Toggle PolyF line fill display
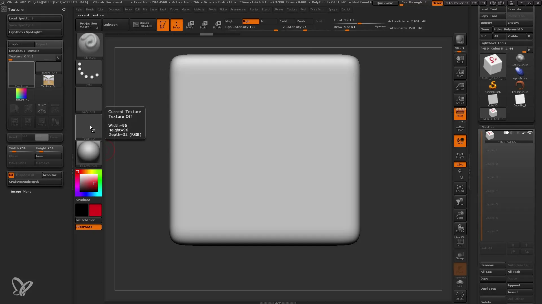Viewport: 542px width, 304px height. click(x=460, y=242)
